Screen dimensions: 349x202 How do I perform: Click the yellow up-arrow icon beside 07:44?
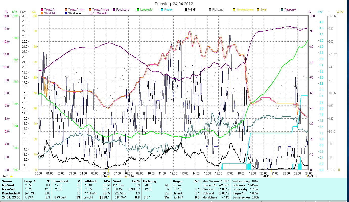click(x=126, y=176)
